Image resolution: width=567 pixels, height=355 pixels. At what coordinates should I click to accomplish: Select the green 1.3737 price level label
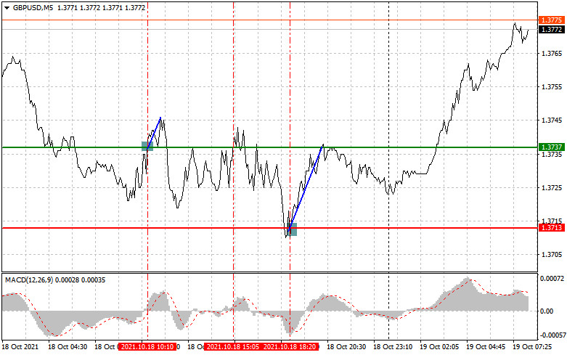coord(552,147)
